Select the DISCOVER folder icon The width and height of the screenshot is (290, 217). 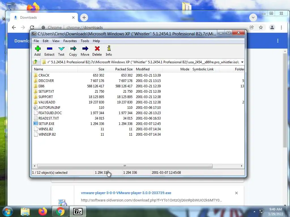click(x=35, y=81)
